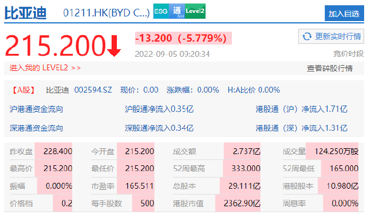Click the current price 215.200
This screenshot has height=218, width=370.
tap(55, 46)
